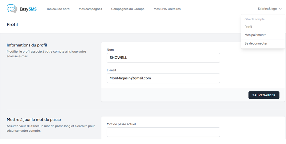
Task: Click the empty Mot de passe actuel field
Action: tap(163, 132)
